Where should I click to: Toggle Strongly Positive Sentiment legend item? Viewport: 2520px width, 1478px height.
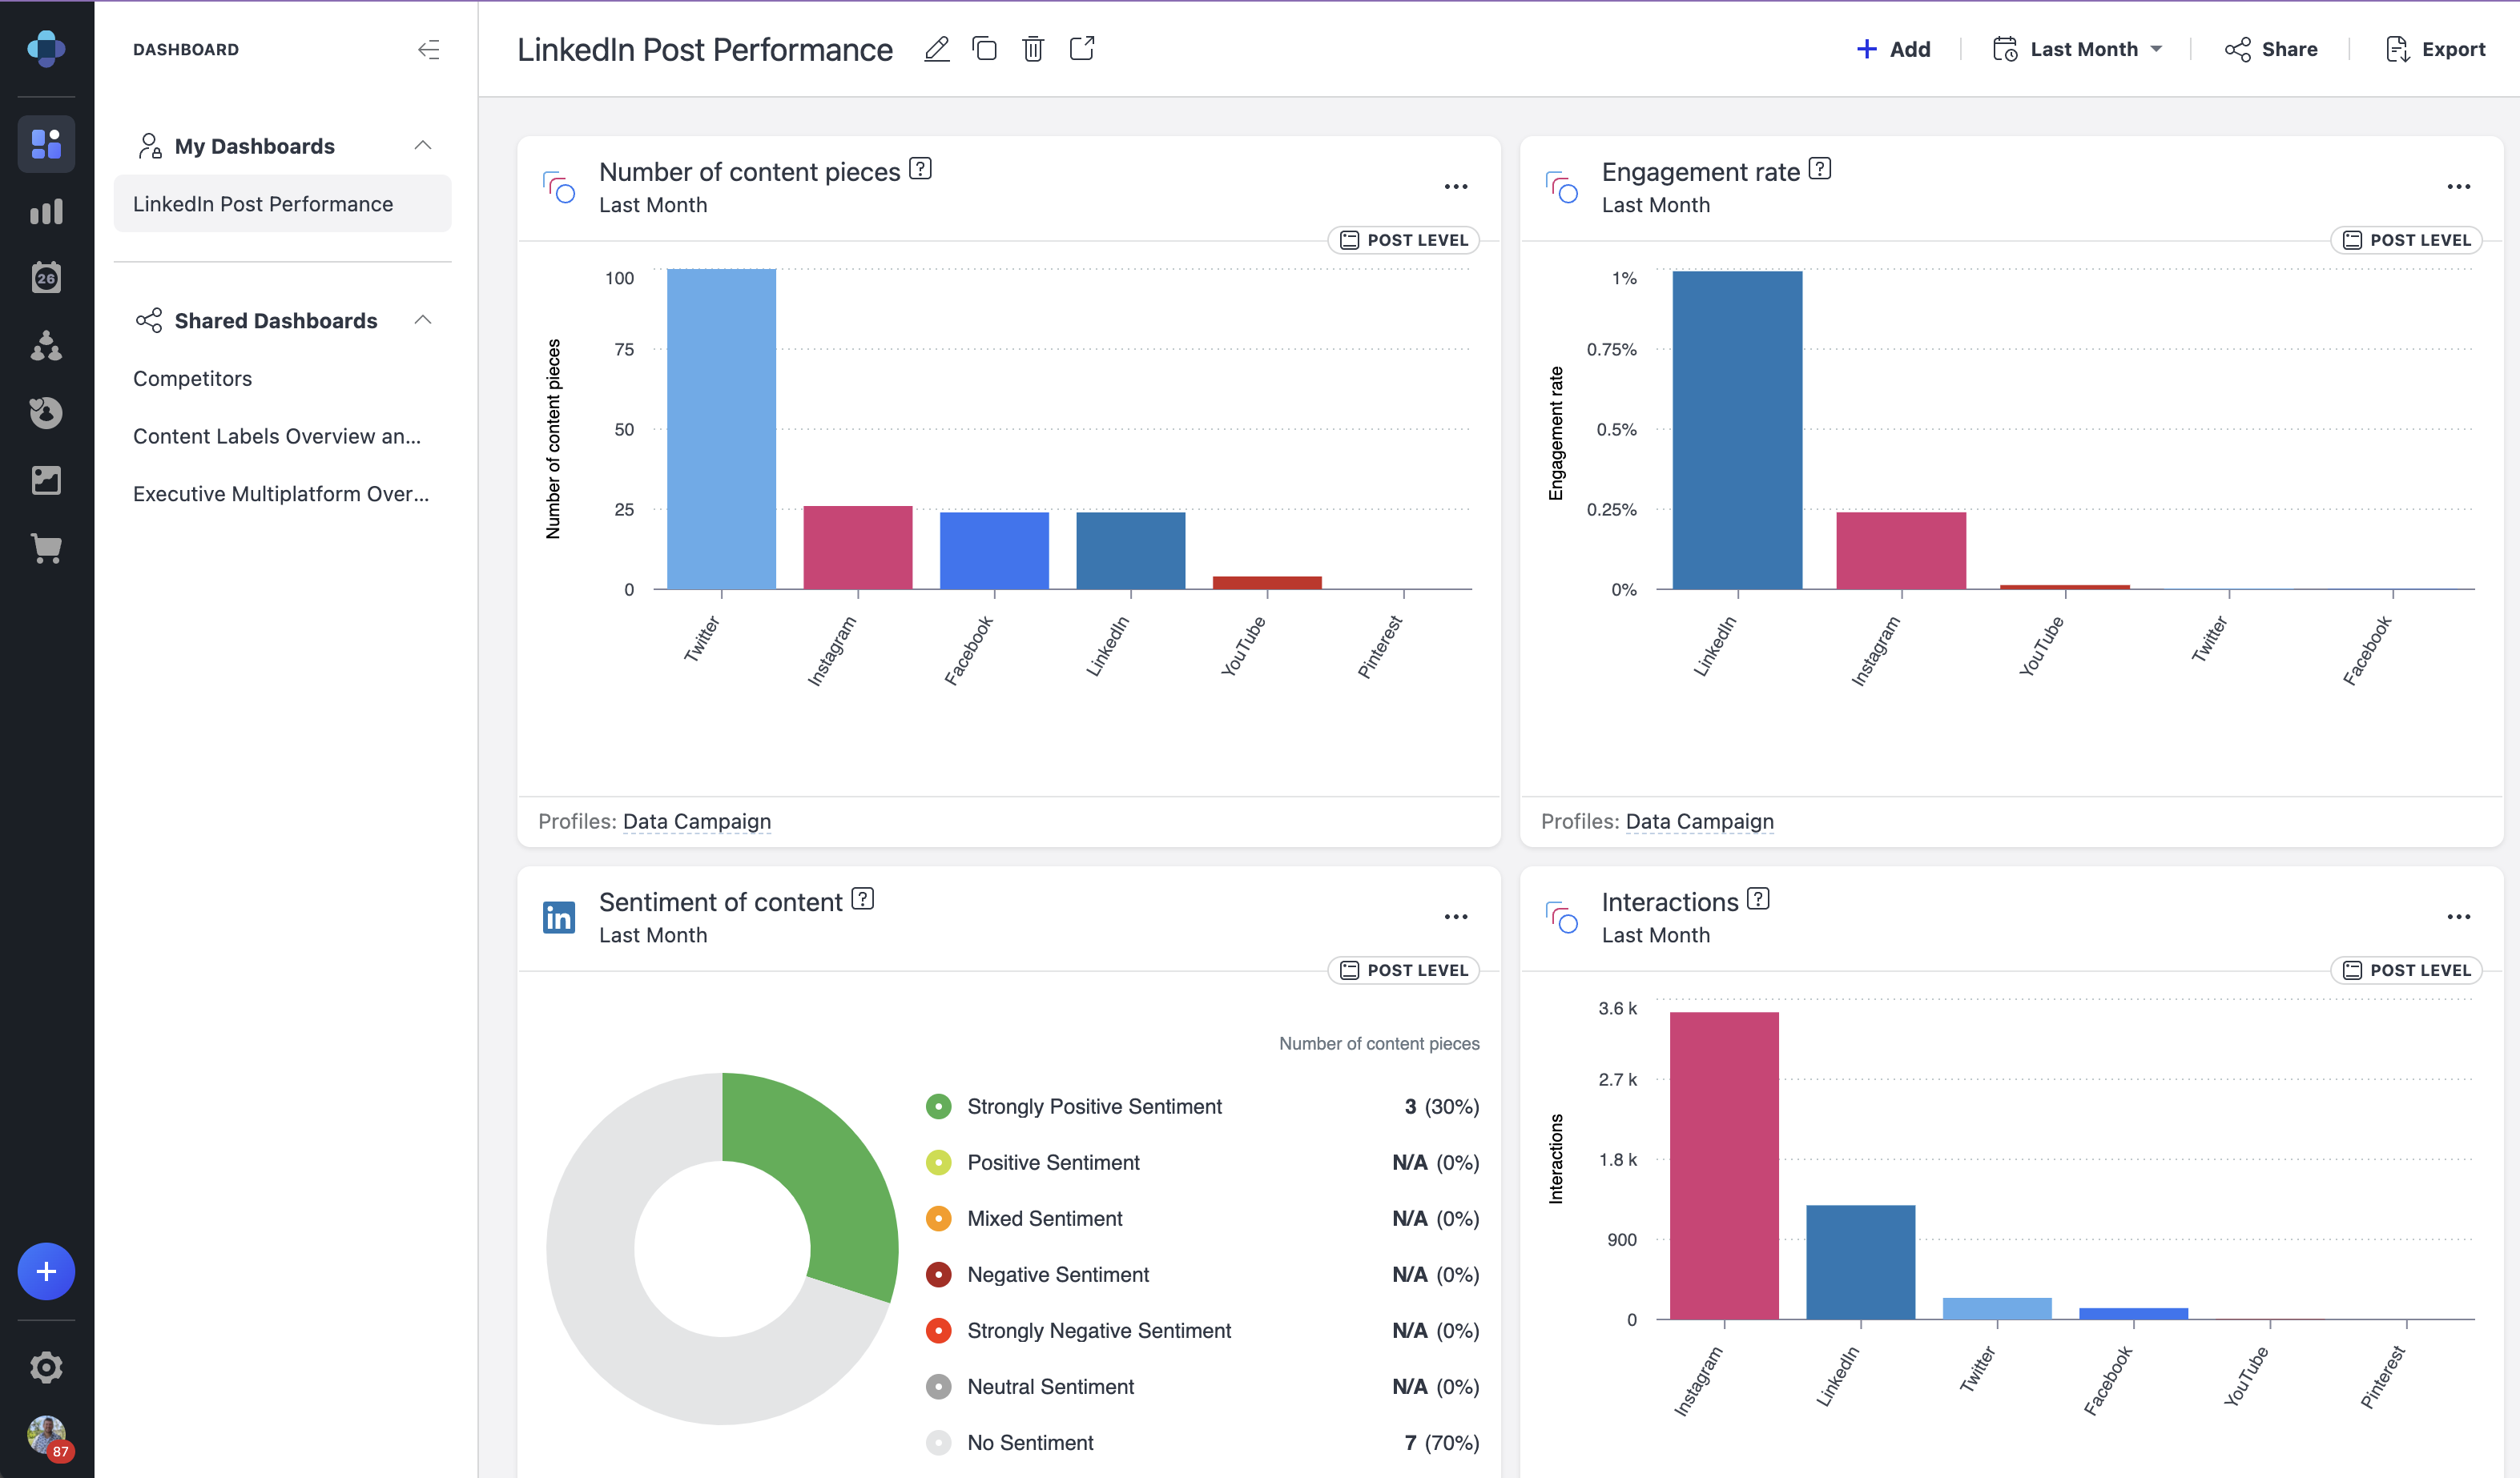pyautogui.click(x=1094, y=1106)
